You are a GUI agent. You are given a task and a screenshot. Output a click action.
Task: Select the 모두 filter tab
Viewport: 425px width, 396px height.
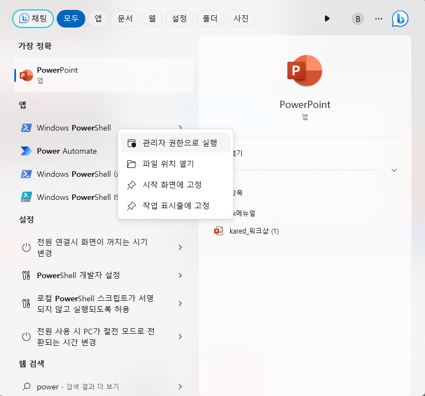point(71,19)
